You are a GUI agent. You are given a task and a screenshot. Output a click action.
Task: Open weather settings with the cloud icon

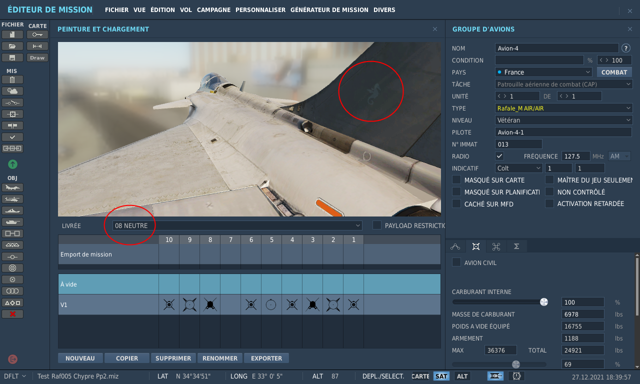(12, 91)
